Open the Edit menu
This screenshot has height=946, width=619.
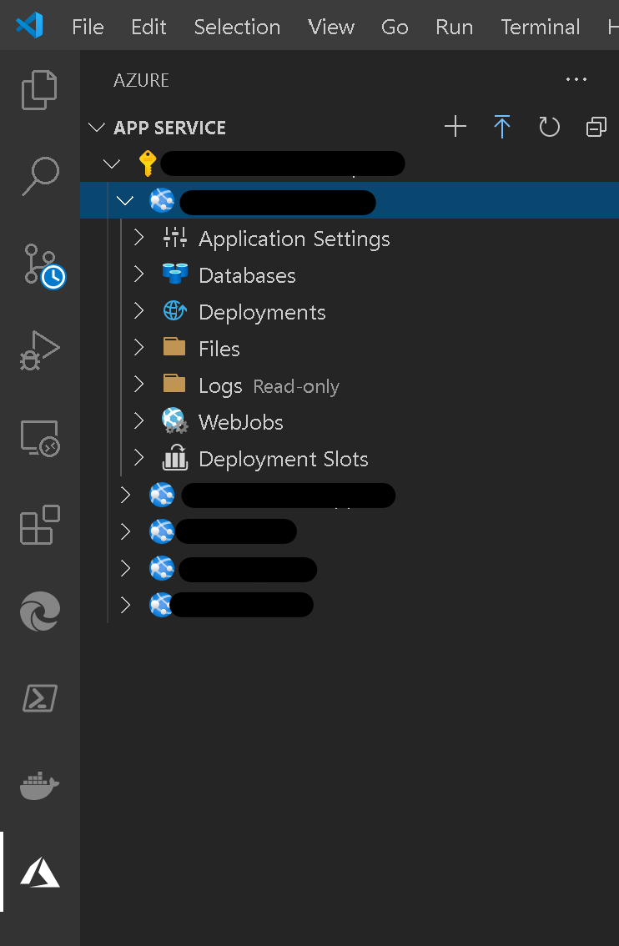coord(148,27)
